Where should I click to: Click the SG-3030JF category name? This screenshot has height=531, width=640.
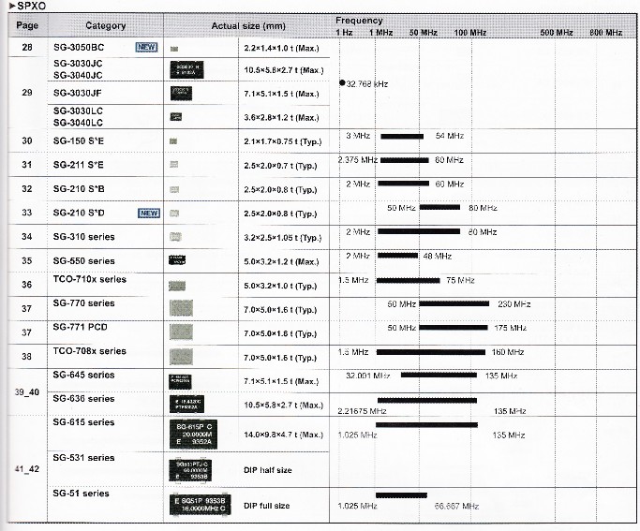point(78,93)
